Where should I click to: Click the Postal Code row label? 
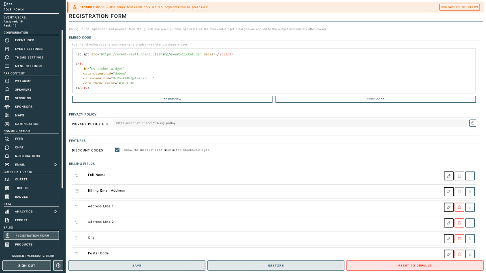(x=98, y=253)
